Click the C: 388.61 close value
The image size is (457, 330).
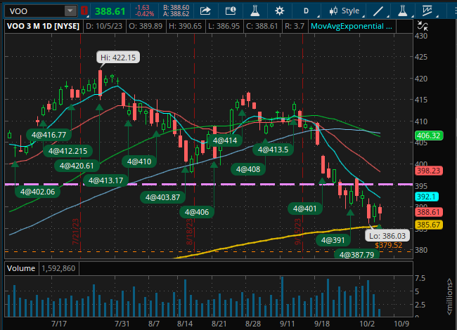(x=262, y=26)
